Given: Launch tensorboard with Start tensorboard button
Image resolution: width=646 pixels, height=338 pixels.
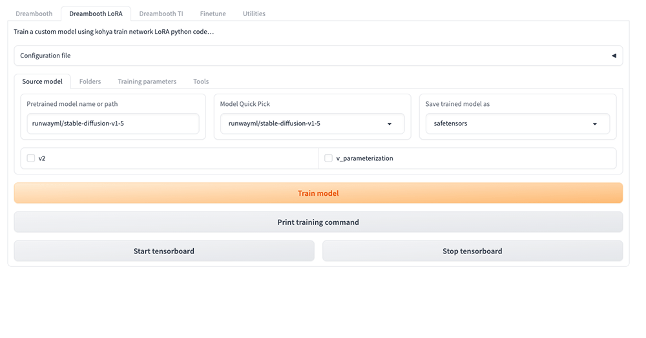Looking at the screenshot, I should (x=163, y=251).
